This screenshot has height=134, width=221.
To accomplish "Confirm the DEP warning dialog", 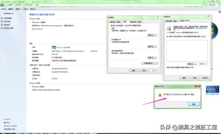I will point(194,104).
